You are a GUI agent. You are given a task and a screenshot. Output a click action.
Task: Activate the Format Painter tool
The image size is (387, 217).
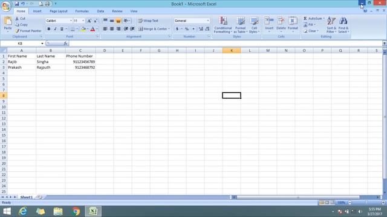[28, 31]
